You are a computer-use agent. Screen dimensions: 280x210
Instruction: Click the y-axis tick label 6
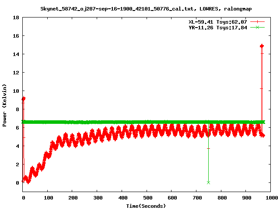[x=17, y=128]
